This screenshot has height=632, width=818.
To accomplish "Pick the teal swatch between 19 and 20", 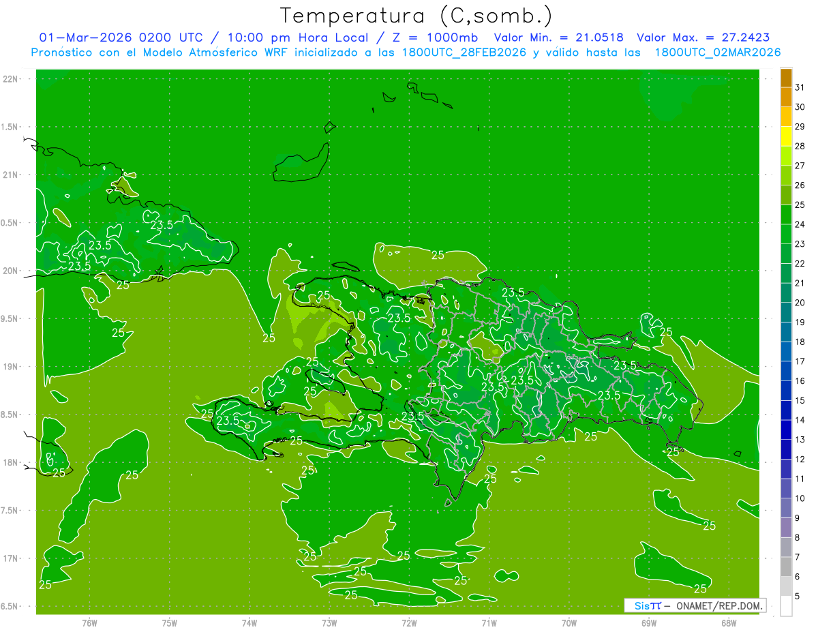I will pos(786,312).
